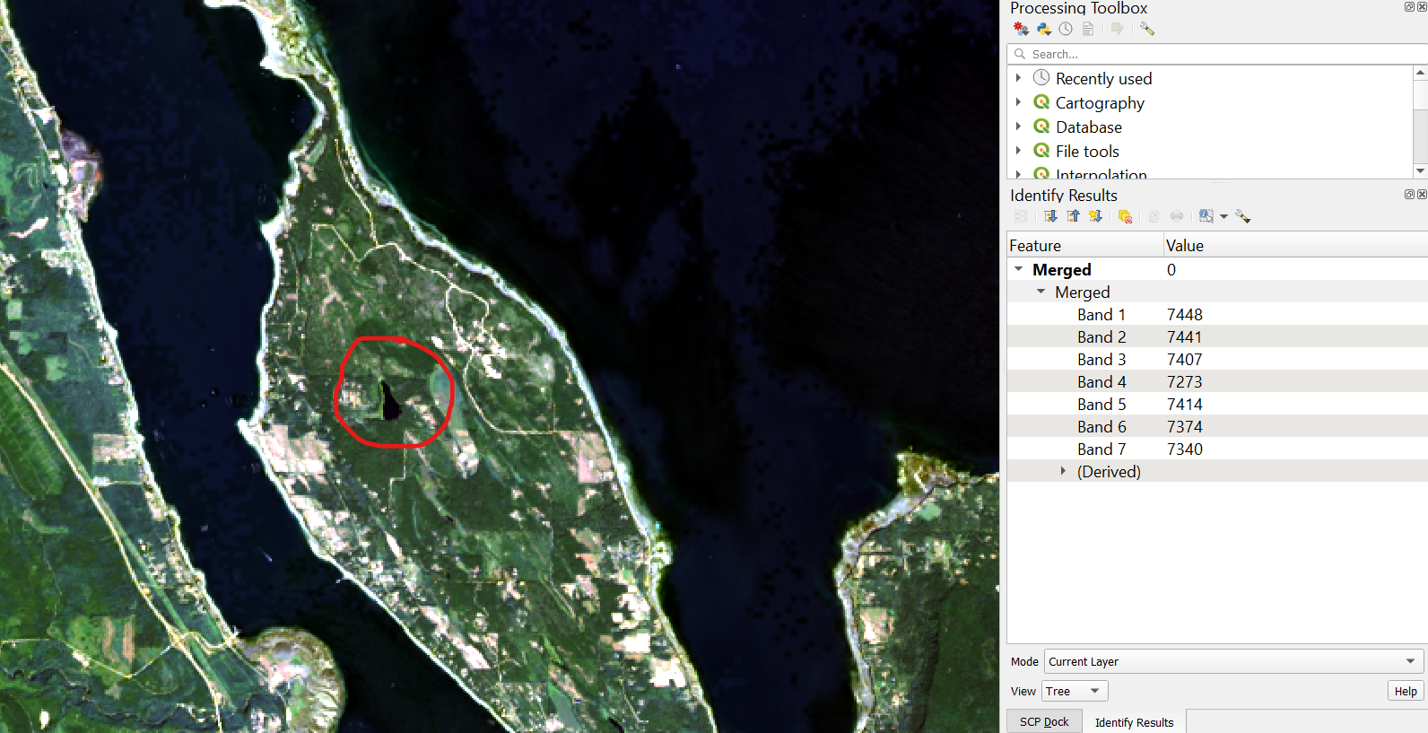1428x733 pixels.
Task: Click Print response icon
Action: 1177,216
